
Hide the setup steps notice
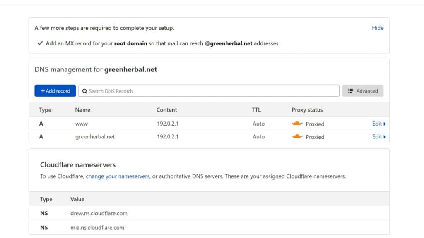[x=378, y=28]
